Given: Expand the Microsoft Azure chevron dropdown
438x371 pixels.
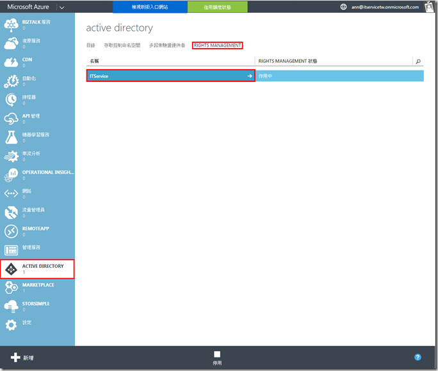Looking at the screenshot, I should pyautogui.click(x=61, y=8).
